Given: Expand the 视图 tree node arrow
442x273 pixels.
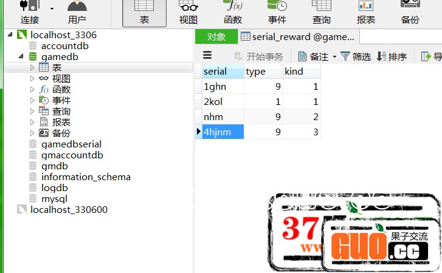Looking at the screenshot, I should (x=32, y=79).
